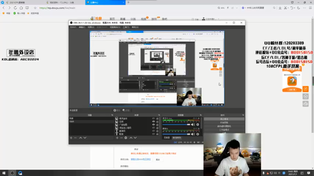Image resolution: width=314 pixels, height=176 pixels.
Task: Lock the 邀请码 text source
Action: [157, 131]
